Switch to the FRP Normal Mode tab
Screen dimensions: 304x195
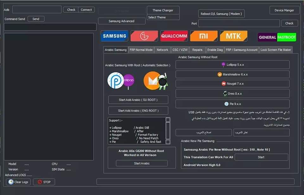141,50
